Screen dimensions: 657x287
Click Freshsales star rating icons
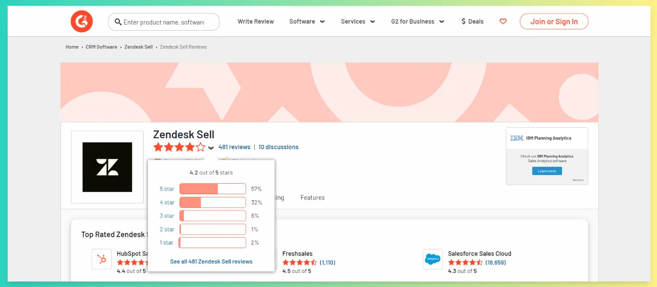300,262
